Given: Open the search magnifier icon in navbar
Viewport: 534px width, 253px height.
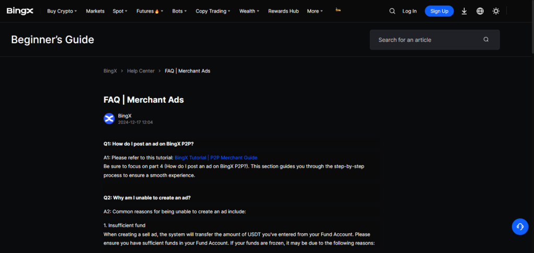Looking at the screenshot, I should click(x=392, y=11).
